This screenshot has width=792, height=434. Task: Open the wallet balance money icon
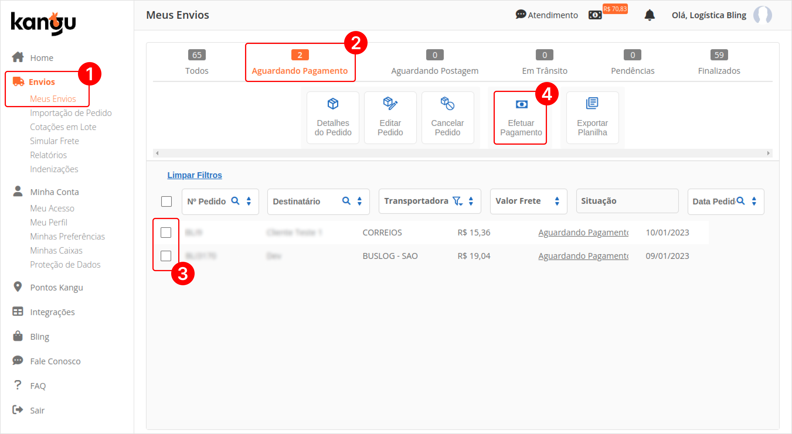(x=595, y=15)
